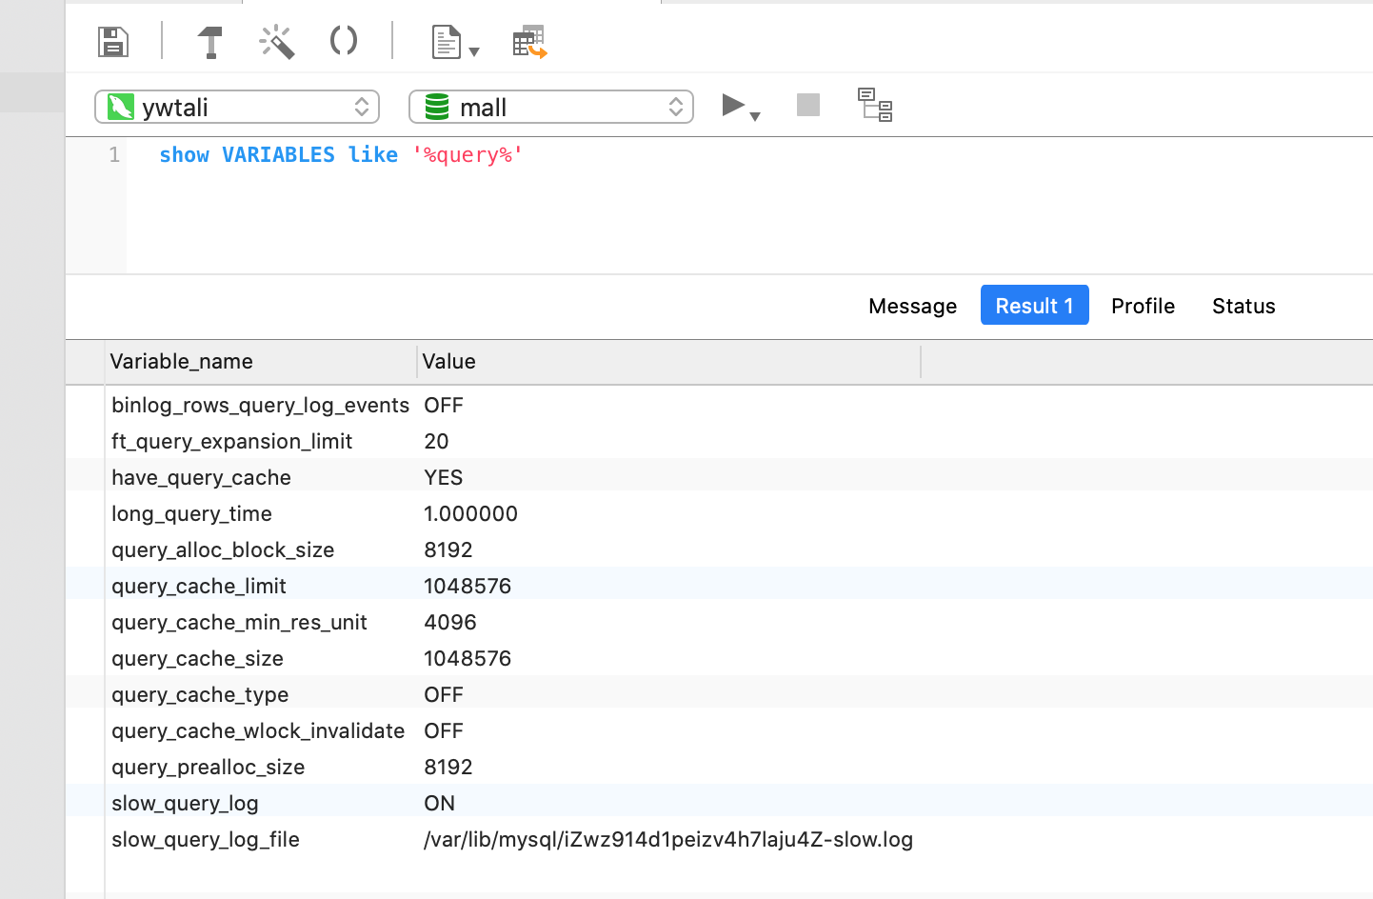Run the query with the play button
Viewport: 1373px width, 899px height.
(732, 105)
